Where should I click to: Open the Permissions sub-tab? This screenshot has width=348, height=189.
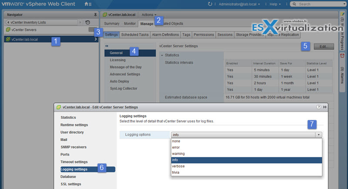(204, 35)
